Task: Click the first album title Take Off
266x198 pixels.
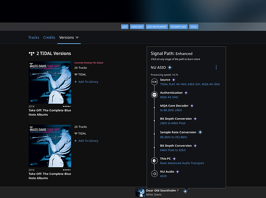Action: 50,112
